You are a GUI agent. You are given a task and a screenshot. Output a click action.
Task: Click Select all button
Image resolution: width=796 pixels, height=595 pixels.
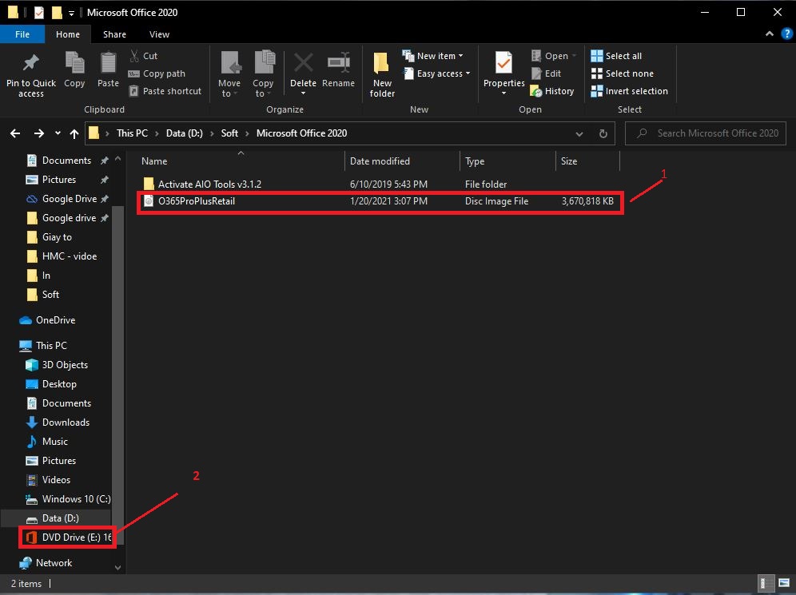(x=616, y=56)
